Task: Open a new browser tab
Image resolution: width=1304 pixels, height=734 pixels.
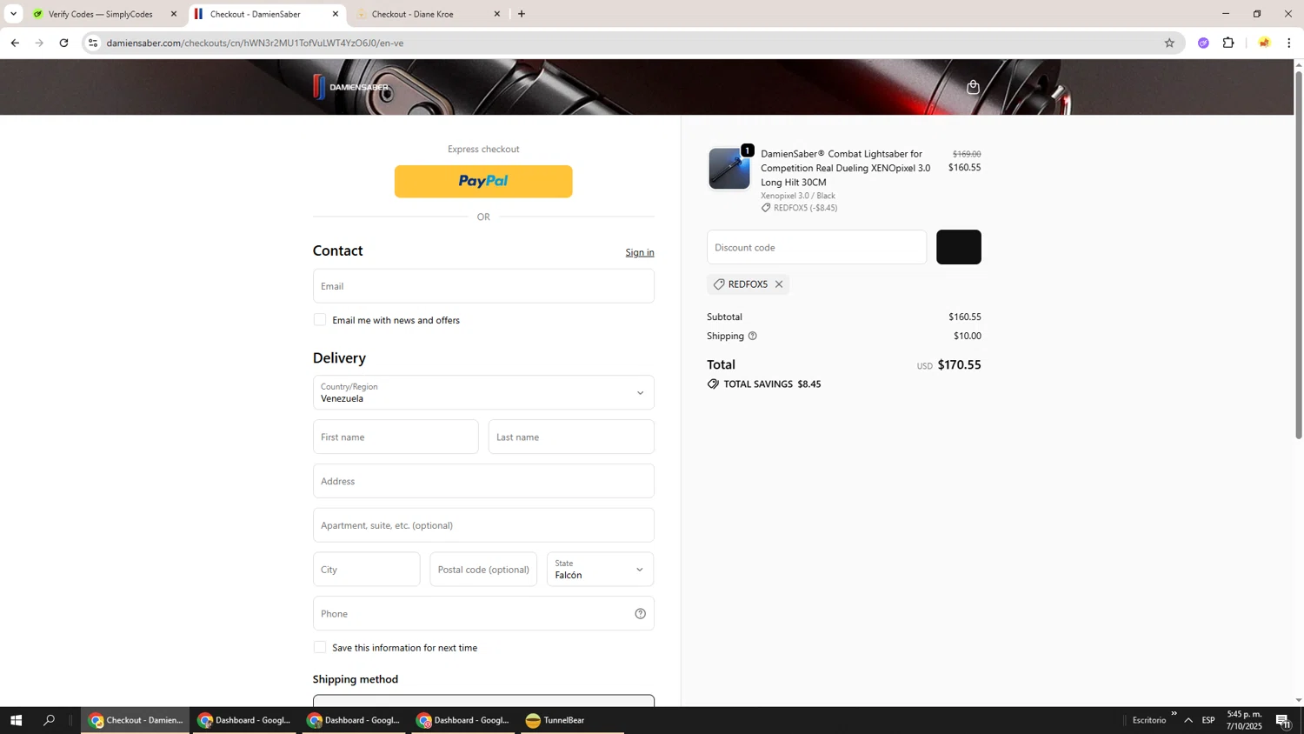Action: tap(522, 14)
